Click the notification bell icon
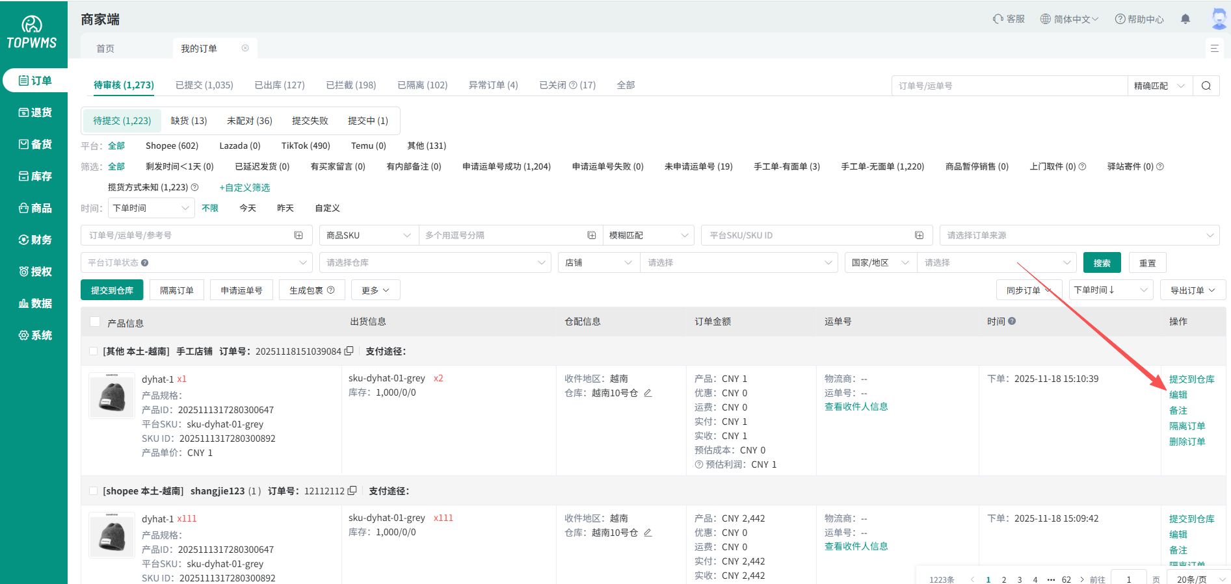 (1185, 19)
